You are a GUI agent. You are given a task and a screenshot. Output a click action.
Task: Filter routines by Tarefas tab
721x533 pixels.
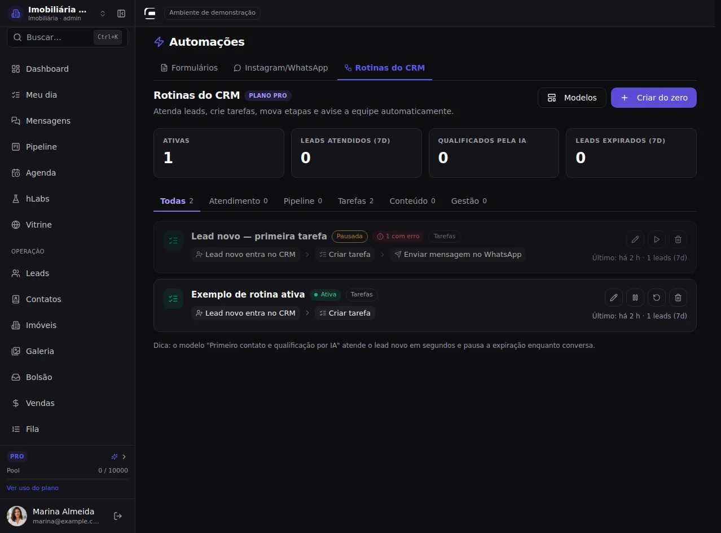355,201
